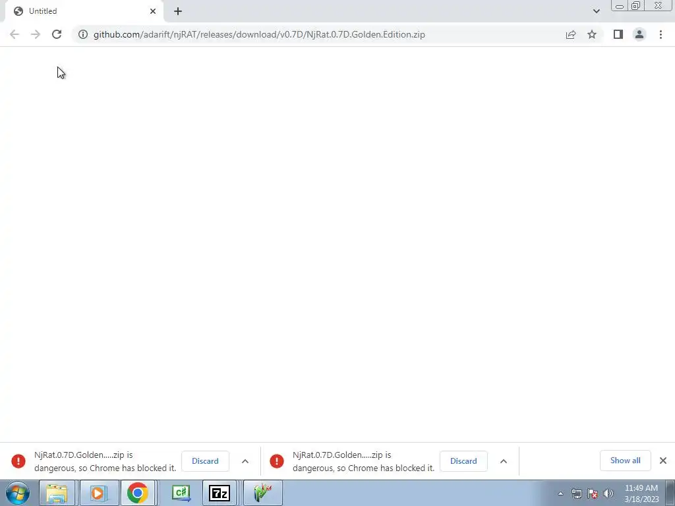Discard the second blocked NjRat download

[463, 461]
